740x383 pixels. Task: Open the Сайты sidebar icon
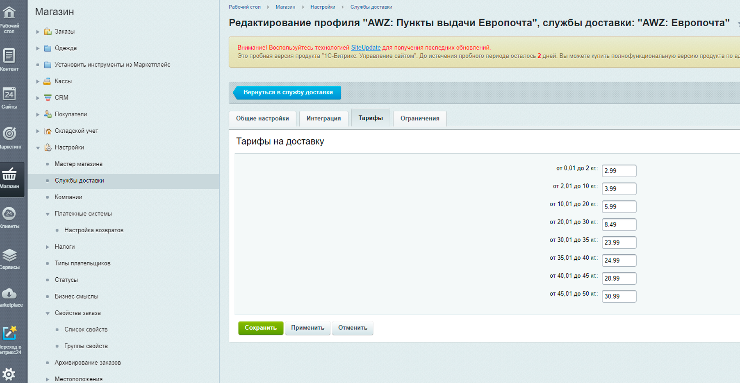click(9, 94)
